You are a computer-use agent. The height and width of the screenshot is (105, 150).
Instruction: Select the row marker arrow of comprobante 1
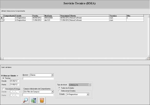pyautogui.click(x=2, y=18)
